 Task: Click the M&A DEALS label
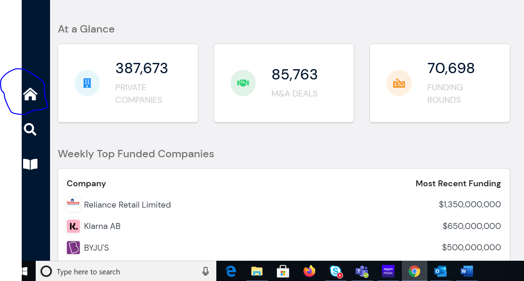(x=295, y=94)
